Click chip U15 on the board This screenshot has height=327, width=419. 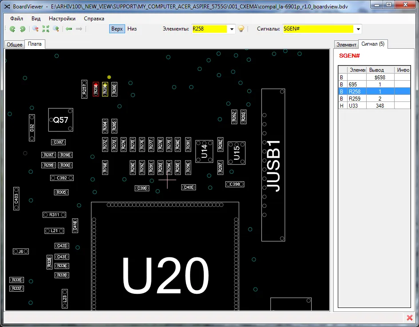237,153
